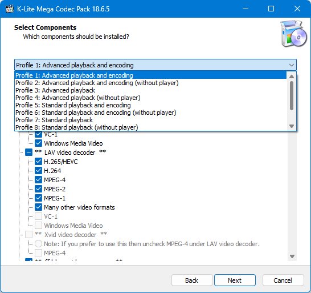Image resolution: width=311 pixels, height=293 pixels.
Task: Choose Profile 2 without player option
Action: (150, 83)
